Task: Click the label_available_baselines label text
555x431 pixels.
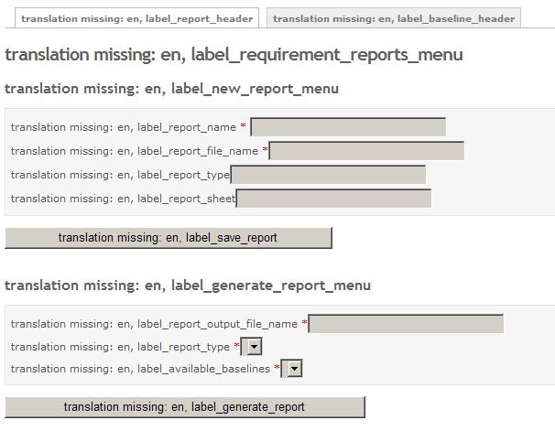Action: [140, 369]
